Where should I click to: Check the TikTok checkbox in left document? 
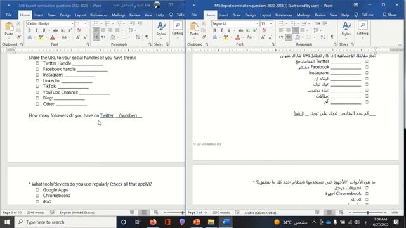coord(37,87)
